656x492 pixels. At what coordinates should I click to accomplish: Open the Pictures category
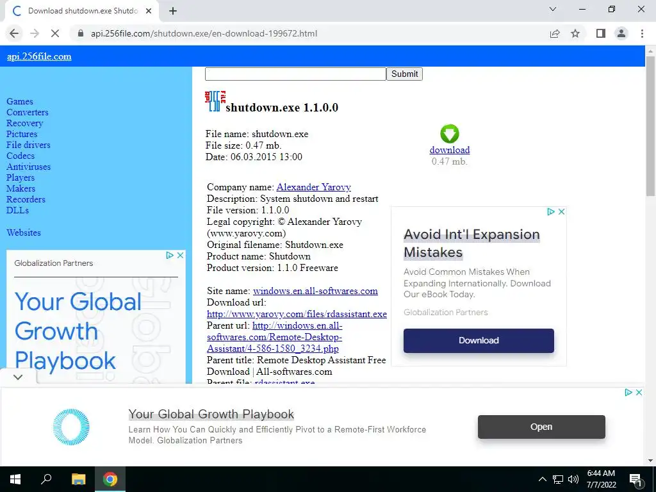[x=22, y=134]
